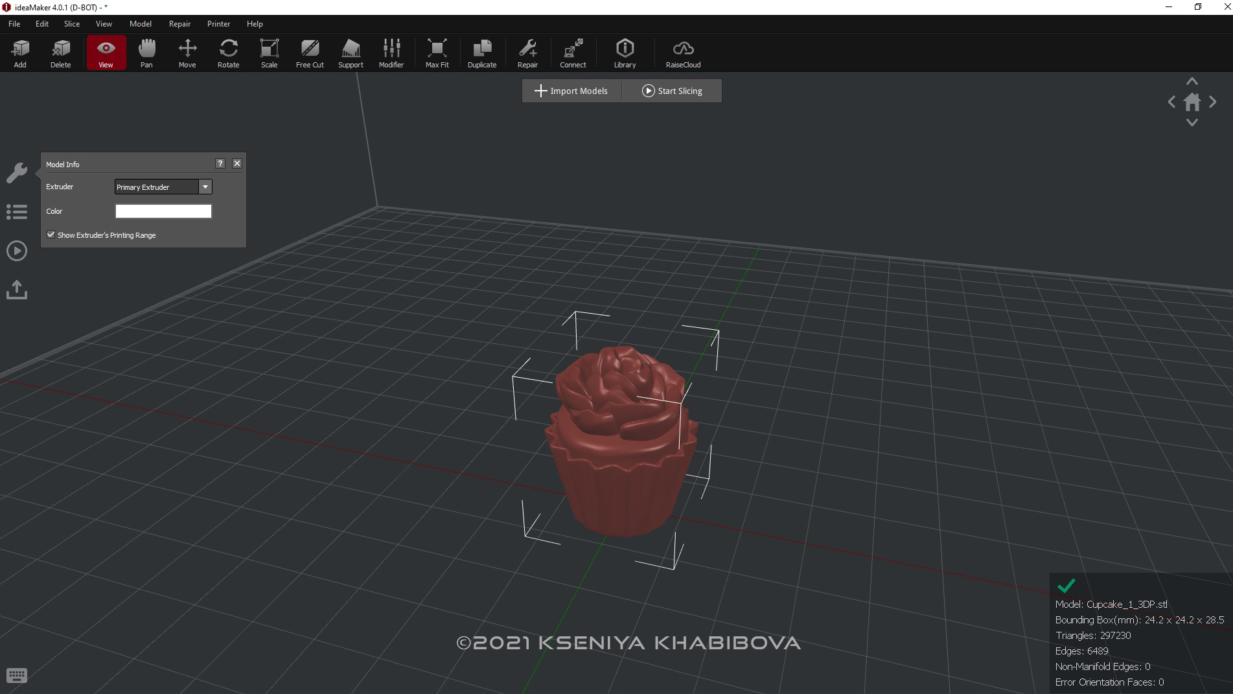Toggle Show Extruder's Printing Range checkbox

click(51, 235)
